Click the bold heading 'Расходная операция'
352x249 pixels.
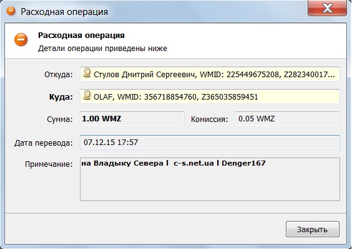click(x=81, y=35)
